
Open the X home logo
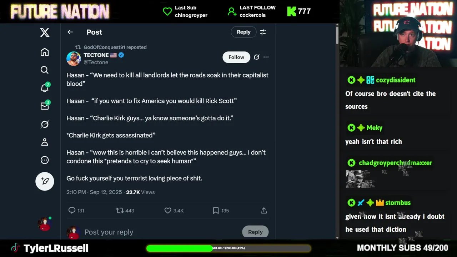click(x=45, y=33)
